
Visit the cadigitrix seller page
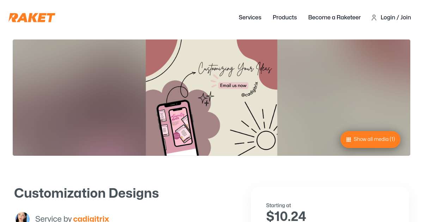click(x=91, y=218)
